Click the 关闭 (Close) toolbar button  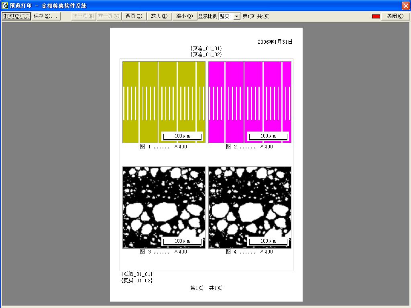[395, 16]
